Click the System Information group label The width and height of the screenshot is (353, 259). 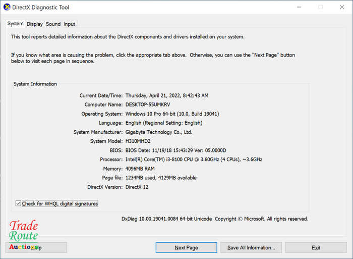(35, 84)
